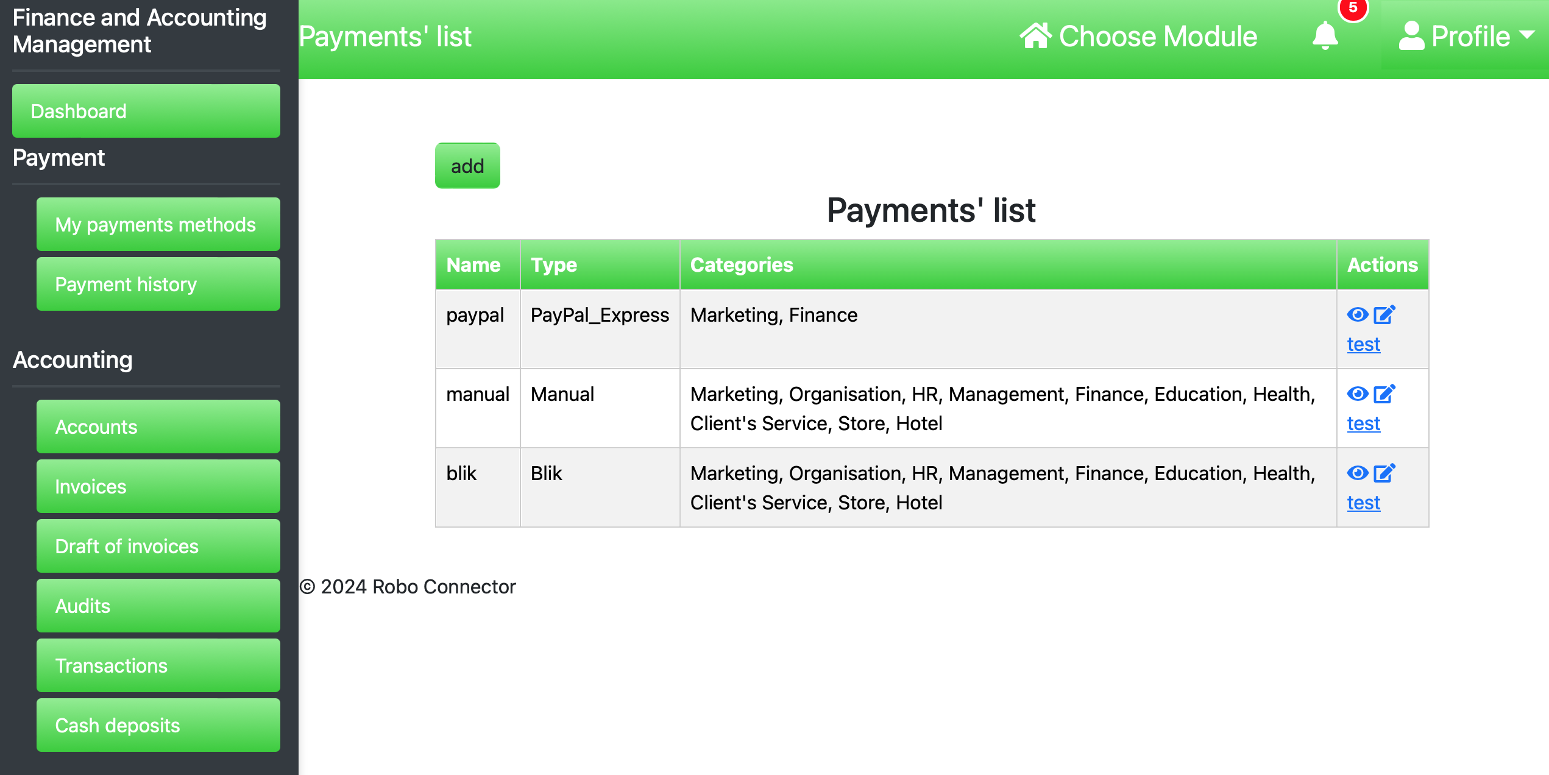Screen dimensions: 1549x775
Task: View the manual payment via eye icon
Action: (x=1357, y=394)
